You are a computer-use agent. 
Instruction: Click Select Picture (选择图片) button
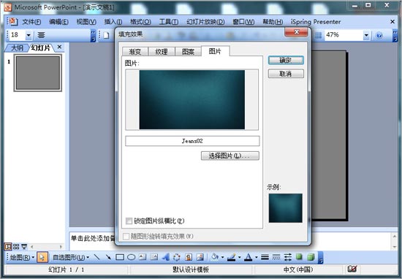[230, 156]
